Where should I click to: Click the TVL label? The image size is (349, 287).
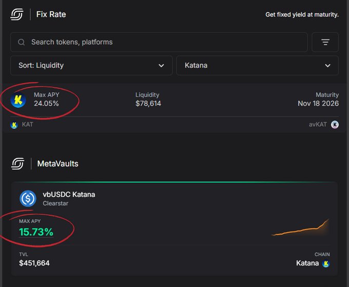pyautogui.click(x=24, y=254)
